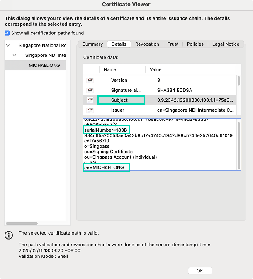Switch to the Summary tab
253x279 pixels.
92,44
